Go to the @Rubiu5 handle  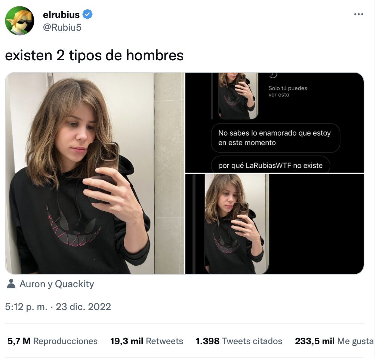point(62,27)
